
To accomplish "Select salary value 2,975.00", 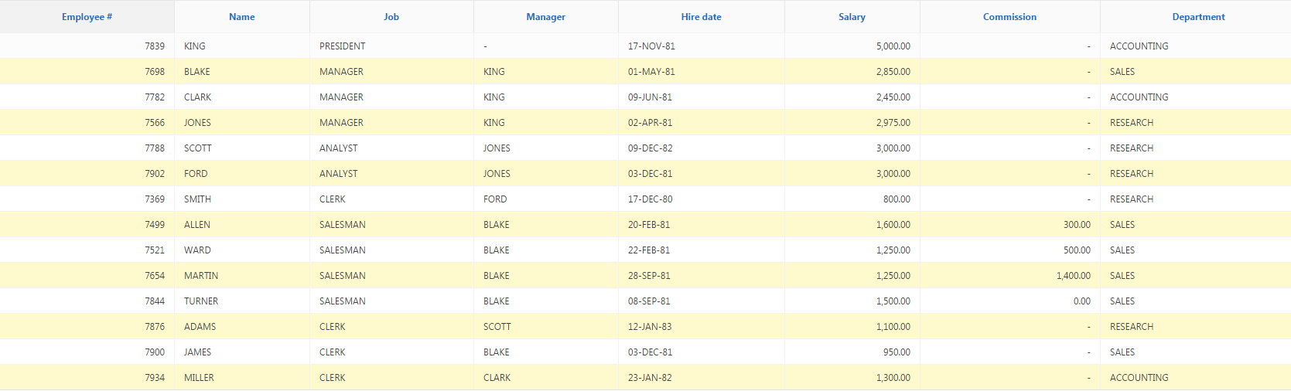I will 893,123.
